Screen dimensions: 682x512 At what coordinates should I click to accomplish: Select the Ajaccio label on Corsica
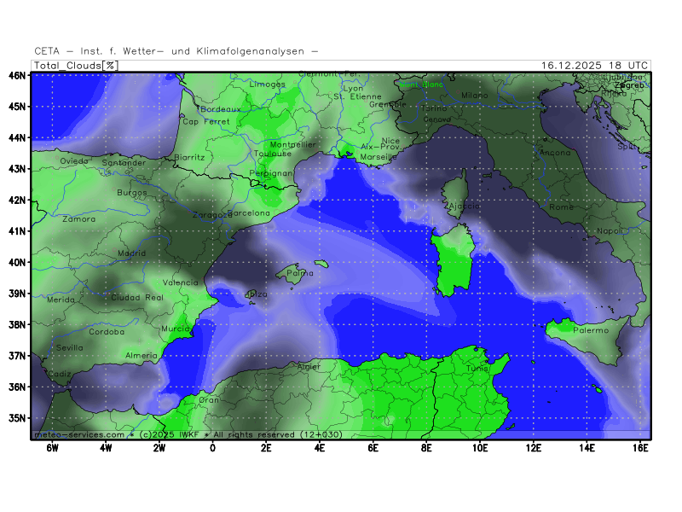[463, 207]
